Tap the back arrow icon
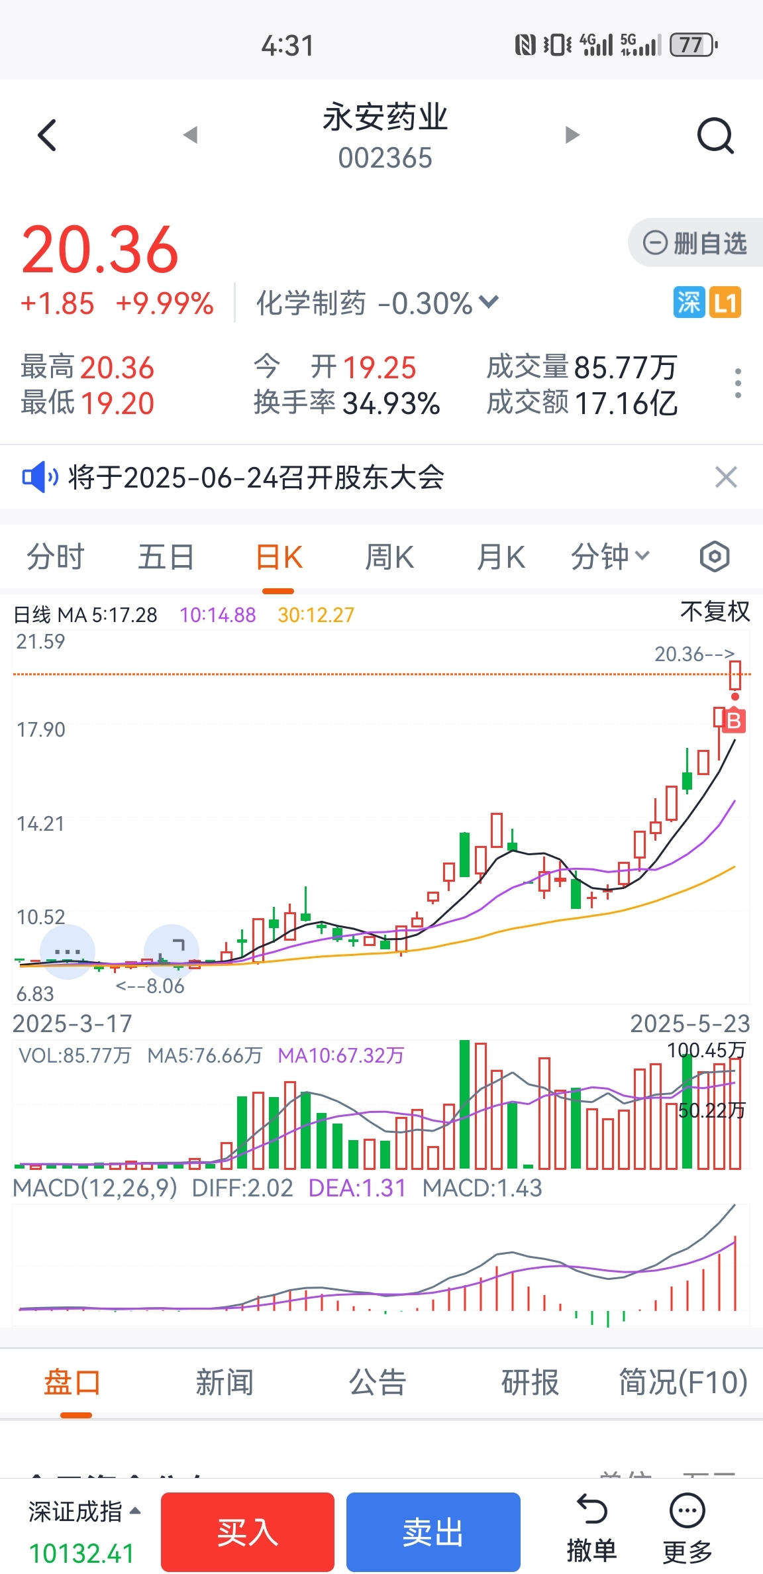763x1574 pixels. (47, 136)
